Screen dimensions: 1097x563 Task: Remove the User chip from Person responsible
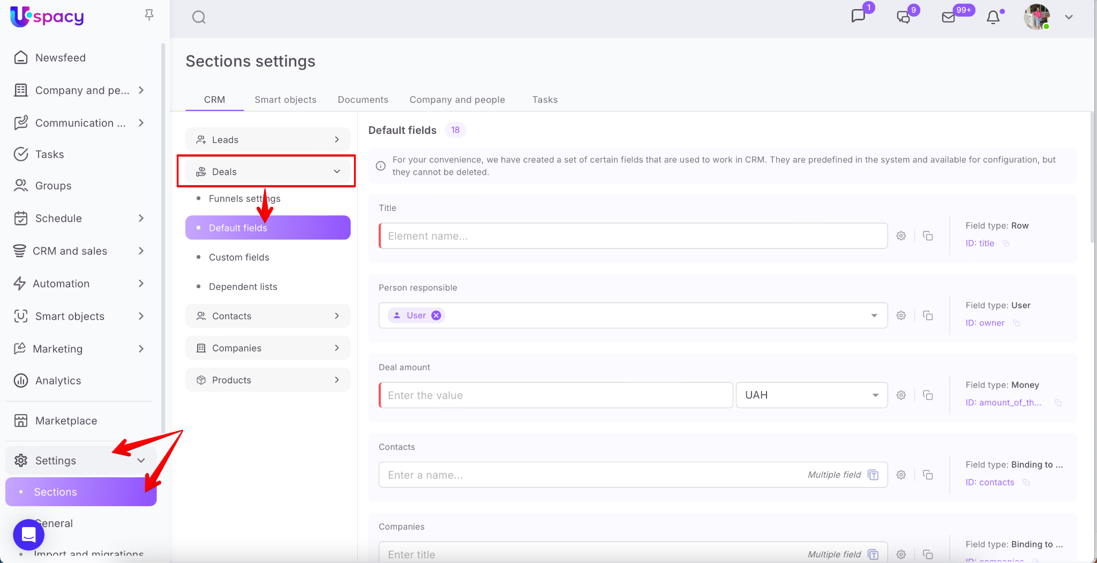click(437, 316)
